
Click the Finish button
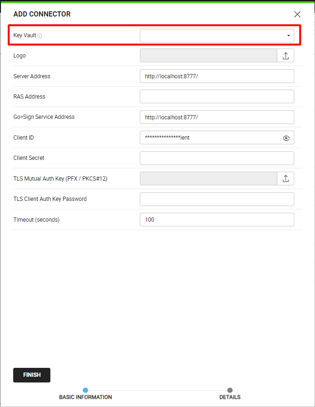pyautogui.click(x=32, y=375)
